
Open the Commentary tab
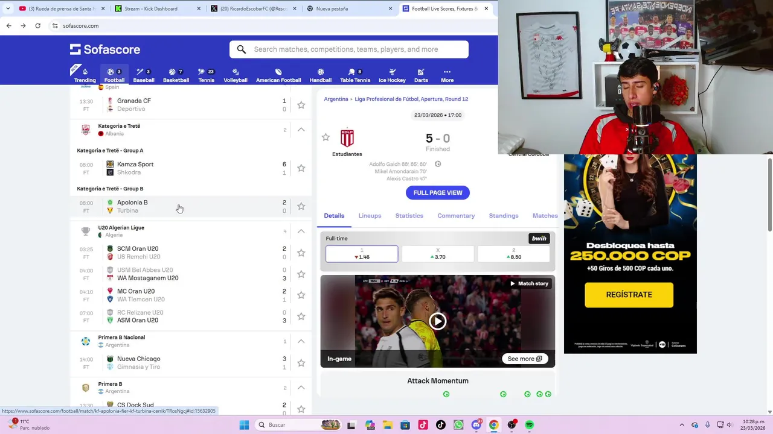tap(456, 216)
